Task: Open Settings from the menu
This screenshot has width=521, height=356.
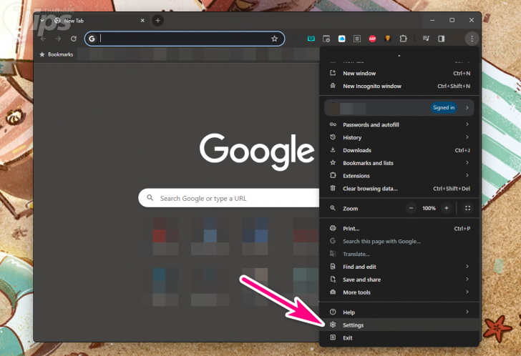Action: 400,325
